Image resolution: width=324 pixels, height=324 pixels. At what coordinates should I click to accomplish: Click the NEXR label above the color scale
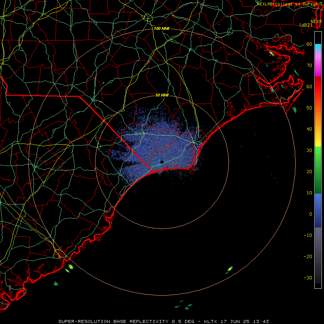click(x=316, y=21)
